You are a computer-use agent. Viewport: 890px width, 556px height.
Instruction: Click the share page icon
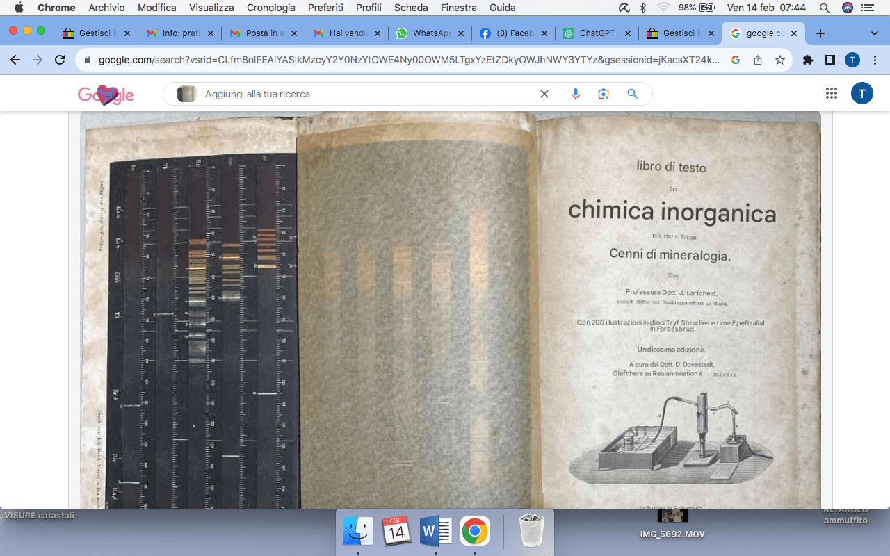point(758,60)
